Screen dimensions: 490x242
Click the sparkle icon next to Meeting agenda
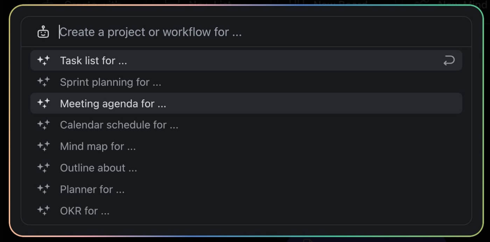[43, 103]
